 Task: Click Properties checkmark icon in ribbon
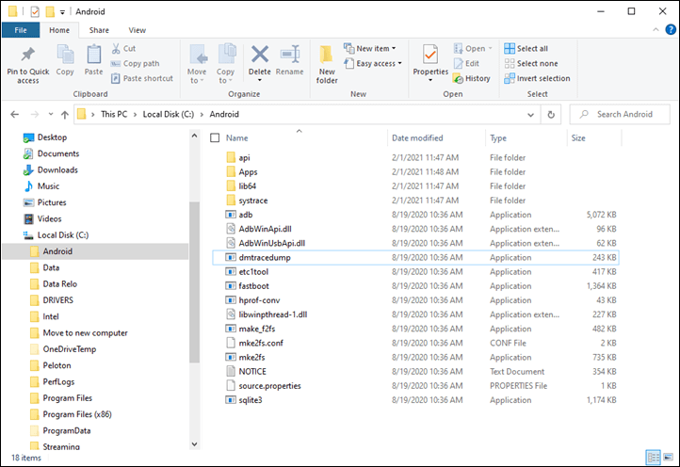point(430,55)
